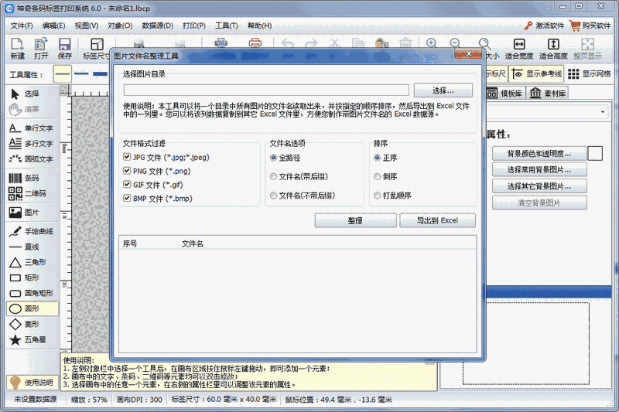Select the 圆角矩形 rounded rectangle tool
The image size is (619, 412).
(32, 293)
